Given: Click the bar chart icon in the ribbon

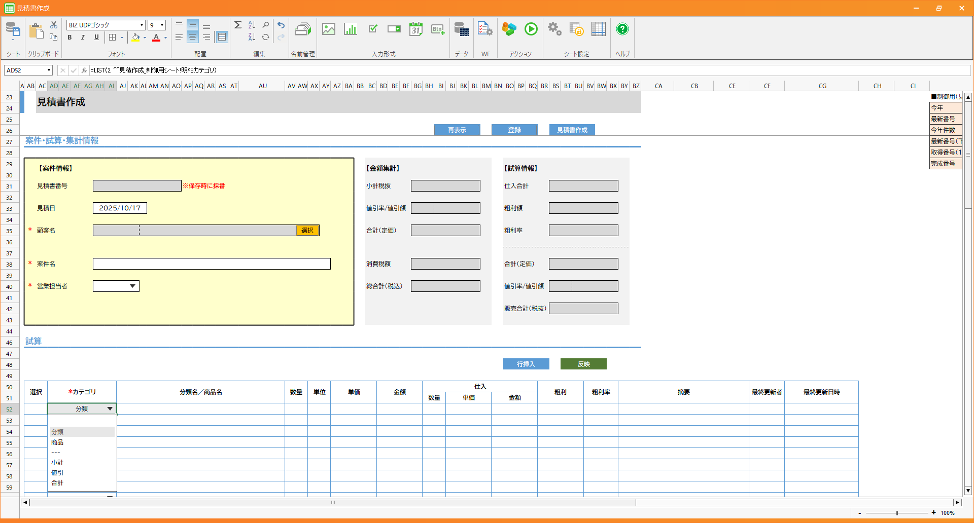Looking at the screenshot, I should (350, 29).
